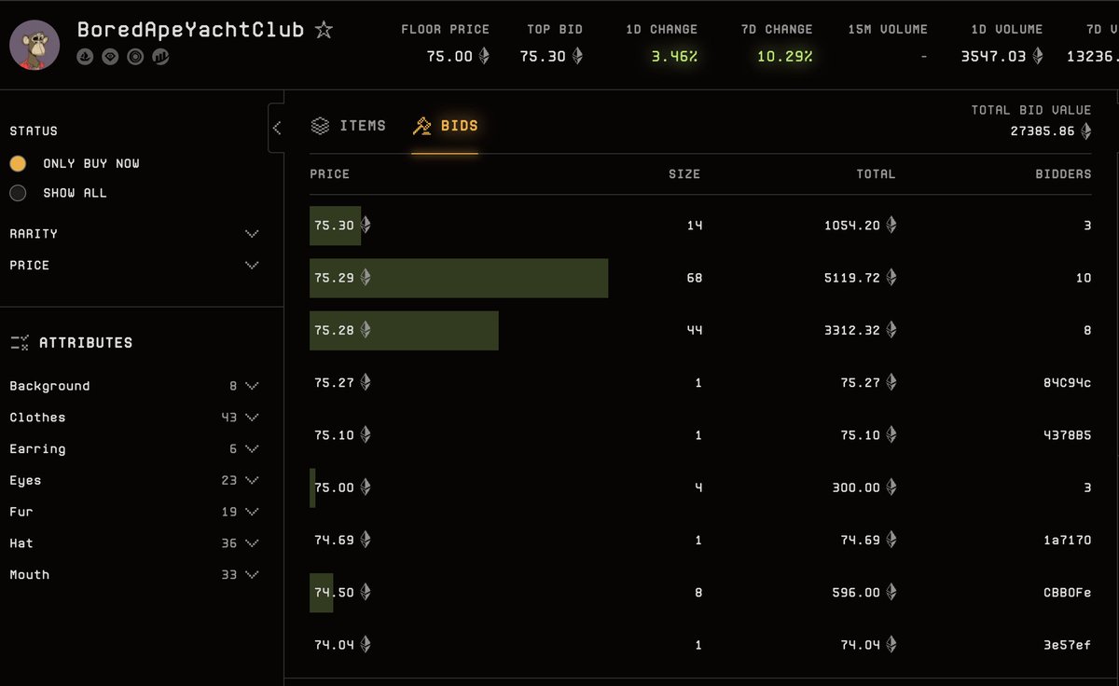Favorite the collection with the star icon
This screenshot has width=1119, height=686.
[324, 30]
